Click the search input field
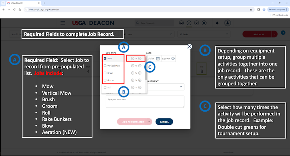Screen dimensions: 290x156 [154, 23]
